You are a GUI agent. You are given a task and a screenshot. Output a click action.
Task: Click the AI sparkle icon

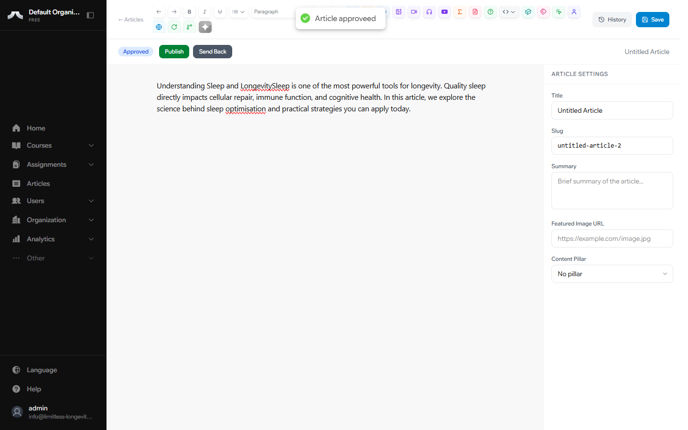[x=205, y=27]
